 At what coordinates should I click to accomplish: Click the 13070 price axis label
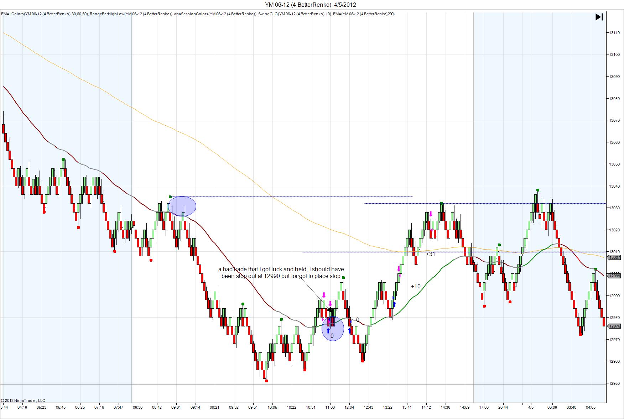coord(614,120)
